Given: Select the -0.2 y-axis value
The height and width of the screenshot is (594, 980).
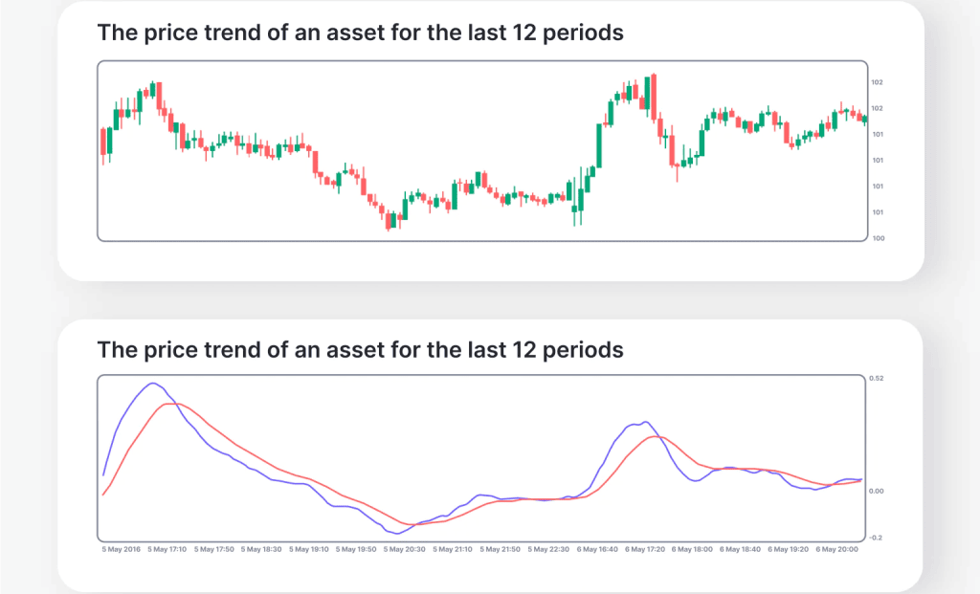Looking at the screenshot, I should [x=875, y=538].
